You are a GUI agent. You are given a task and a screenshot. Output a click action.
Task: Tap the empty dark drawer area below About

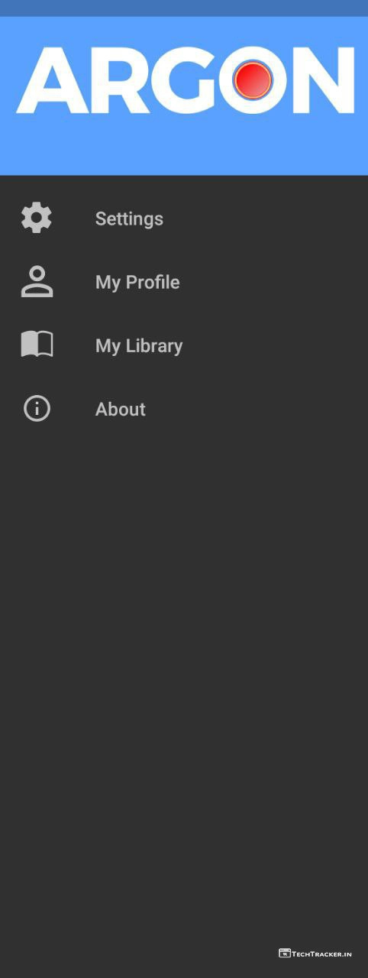pos(184,672)
